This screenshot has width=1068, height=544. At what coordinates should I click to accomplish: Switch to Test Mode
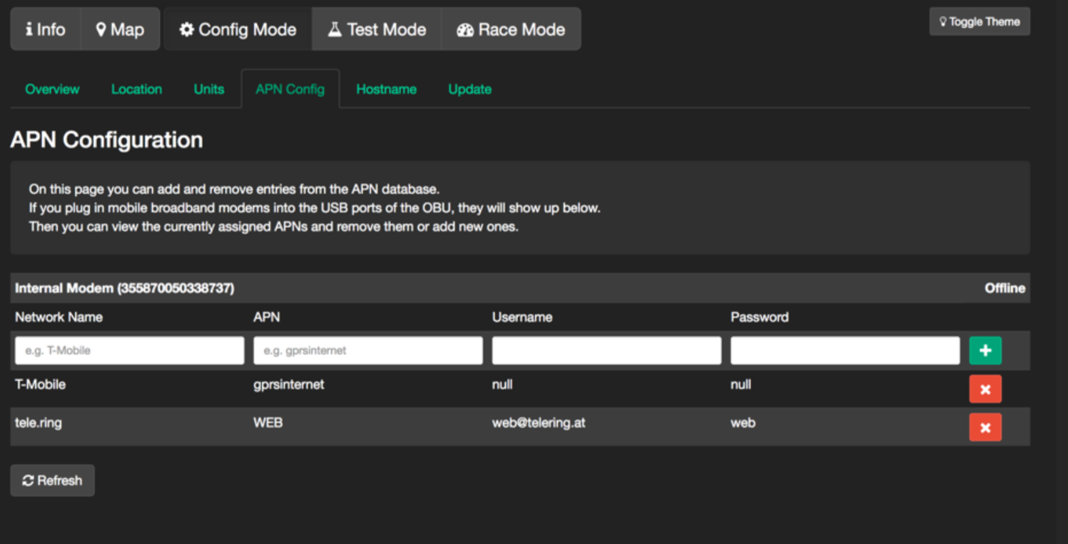377,29
